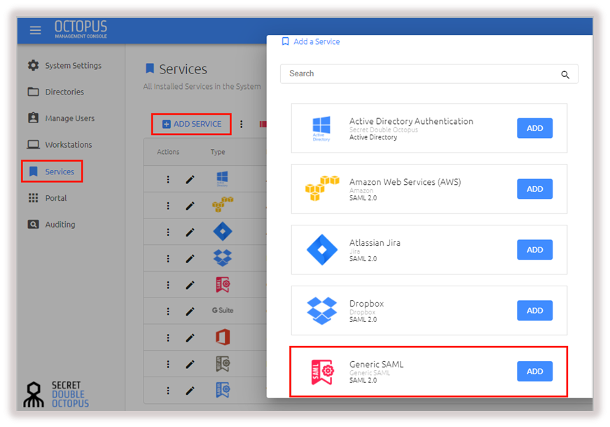Viewport: 610px width, 427px height.
Task: Click in the Search services field
Action: tap(429, 74)
